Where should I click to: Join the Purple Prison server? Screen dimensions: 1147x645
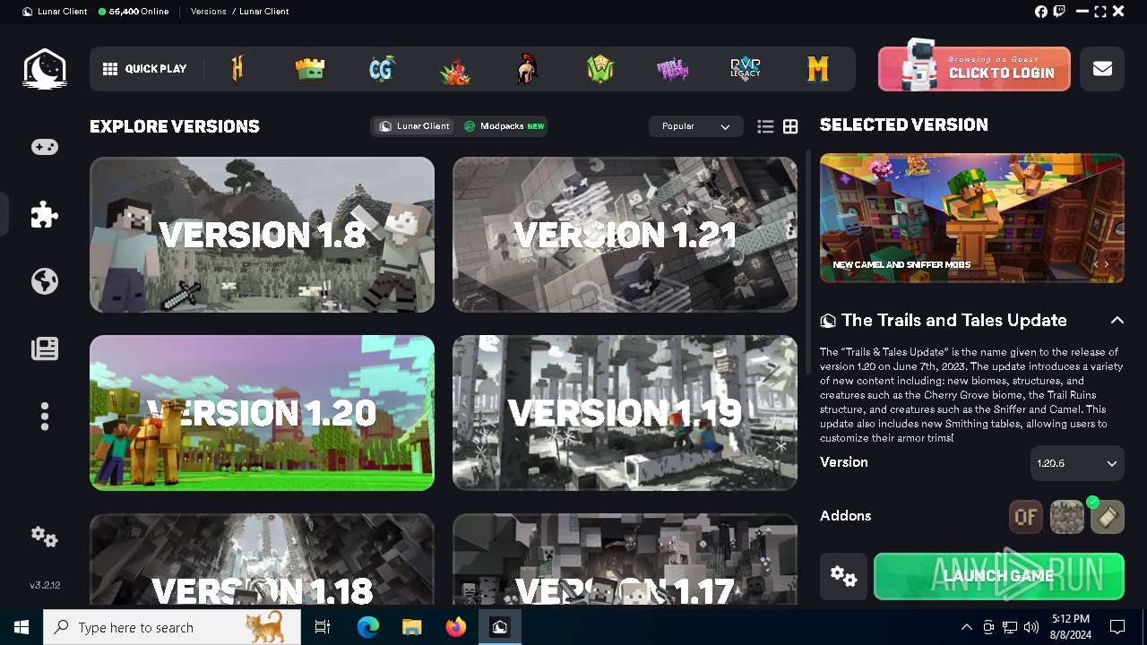[x=673, y=69]
